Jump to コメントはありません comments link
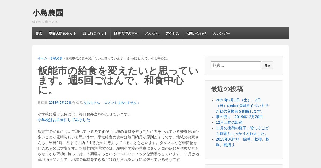 (122, 103)
